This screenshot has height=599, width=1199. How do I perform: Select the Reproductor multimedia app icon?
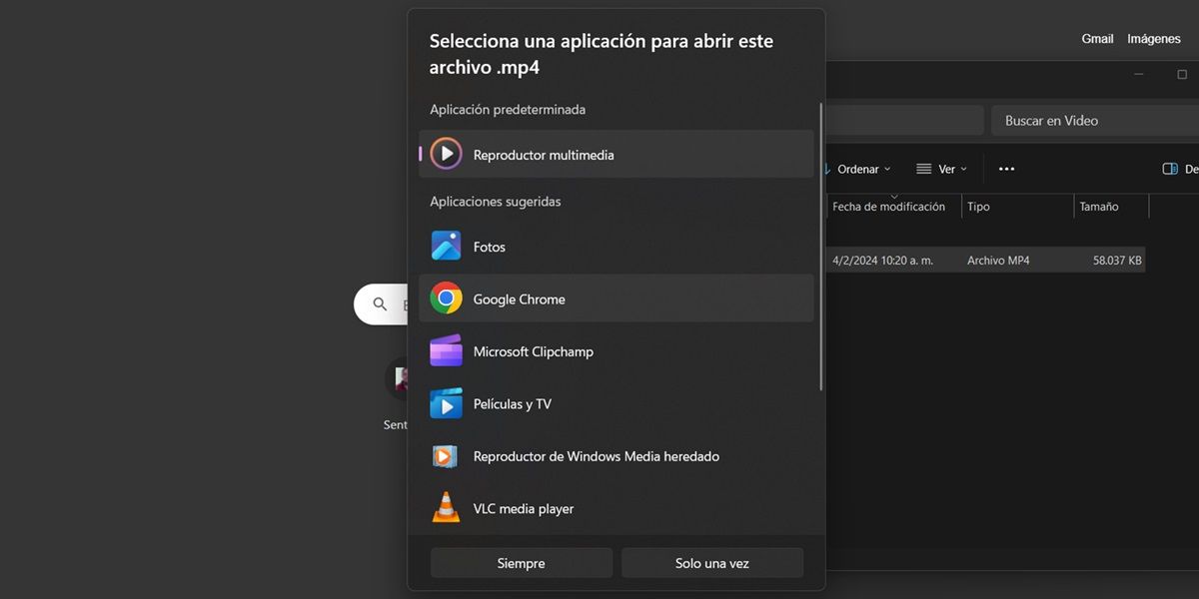(446, 154)
